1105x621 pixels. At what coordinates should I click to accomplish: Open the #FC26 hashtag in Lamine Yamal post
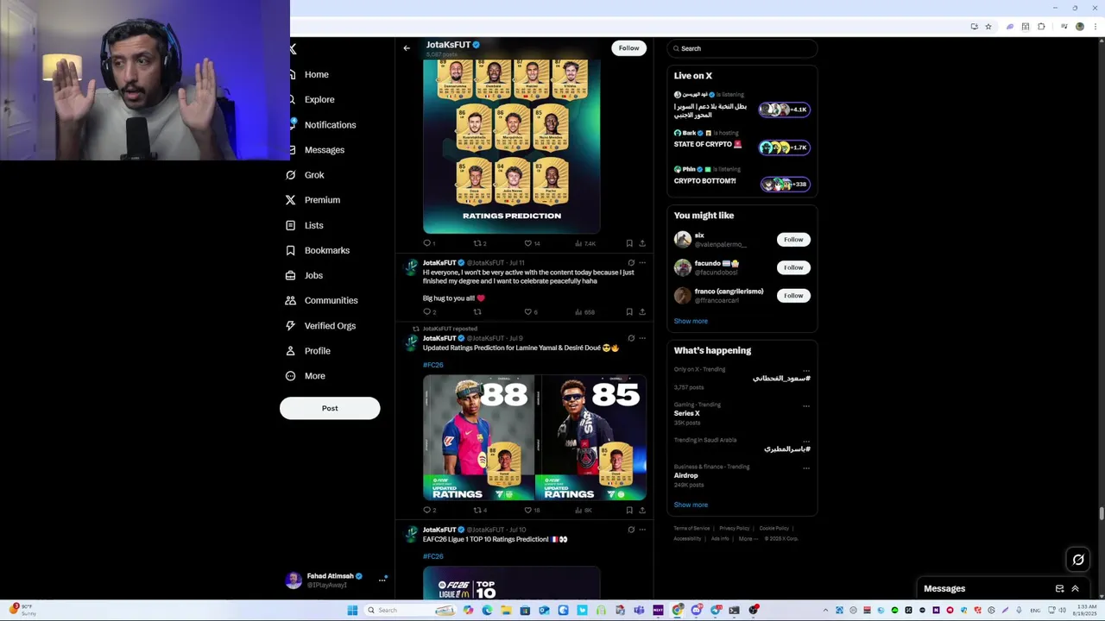pyautogui.click(x=433, y=365)
